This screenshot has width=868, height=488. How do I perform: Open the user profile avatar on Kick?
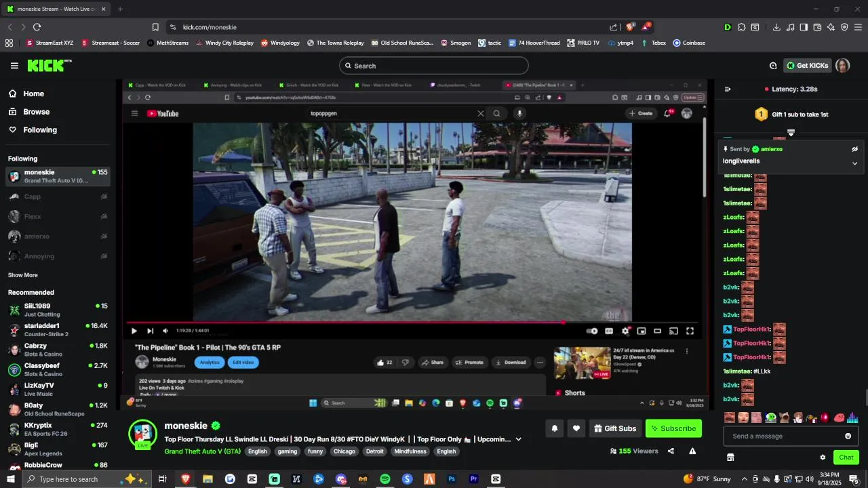tap(842, 66)
